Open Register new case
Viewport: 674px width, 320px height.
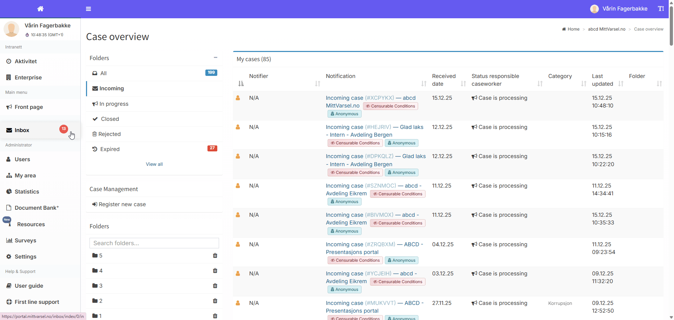[122, 204]
